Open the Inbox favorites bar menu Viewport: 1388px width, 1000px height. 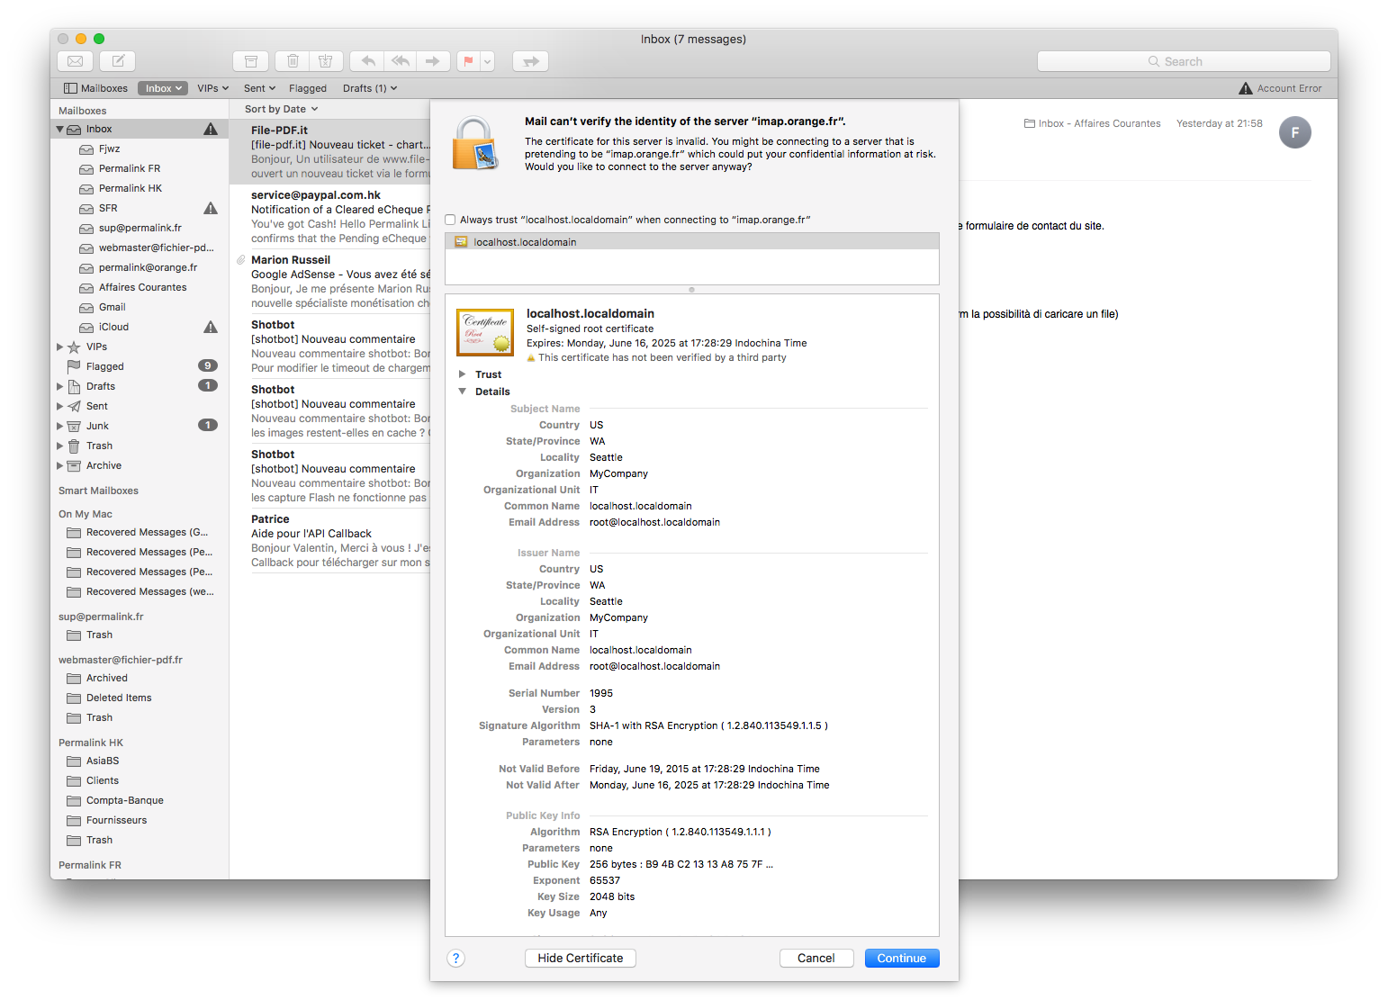point(163,88)
